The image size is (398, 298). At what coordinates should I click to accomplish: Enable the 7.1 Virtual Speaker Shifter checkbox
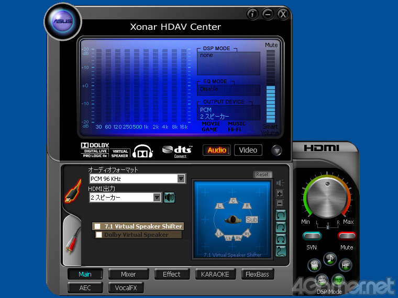click(x=97, y=226)
